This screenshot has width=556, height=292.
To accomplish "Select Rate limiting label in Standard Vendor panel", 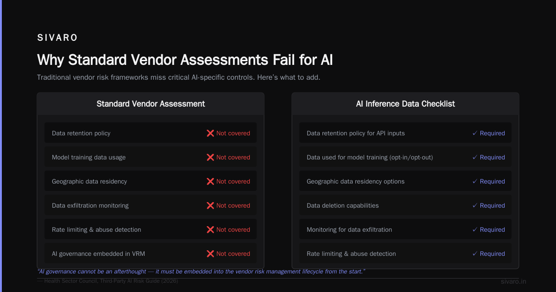I will (x=96, y=229).
